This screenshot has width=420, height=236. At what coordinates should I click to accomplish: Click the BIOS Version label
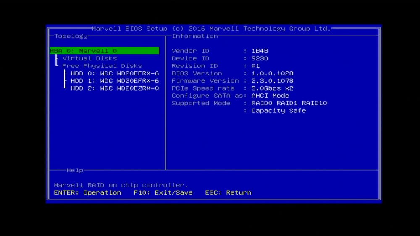[197, 73]
